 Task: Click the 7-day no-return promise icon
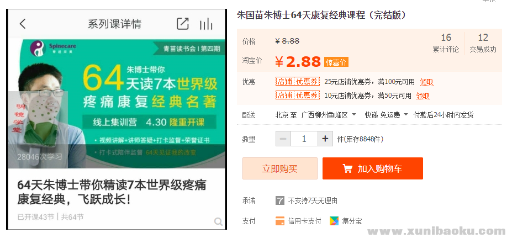coord(280,200)
